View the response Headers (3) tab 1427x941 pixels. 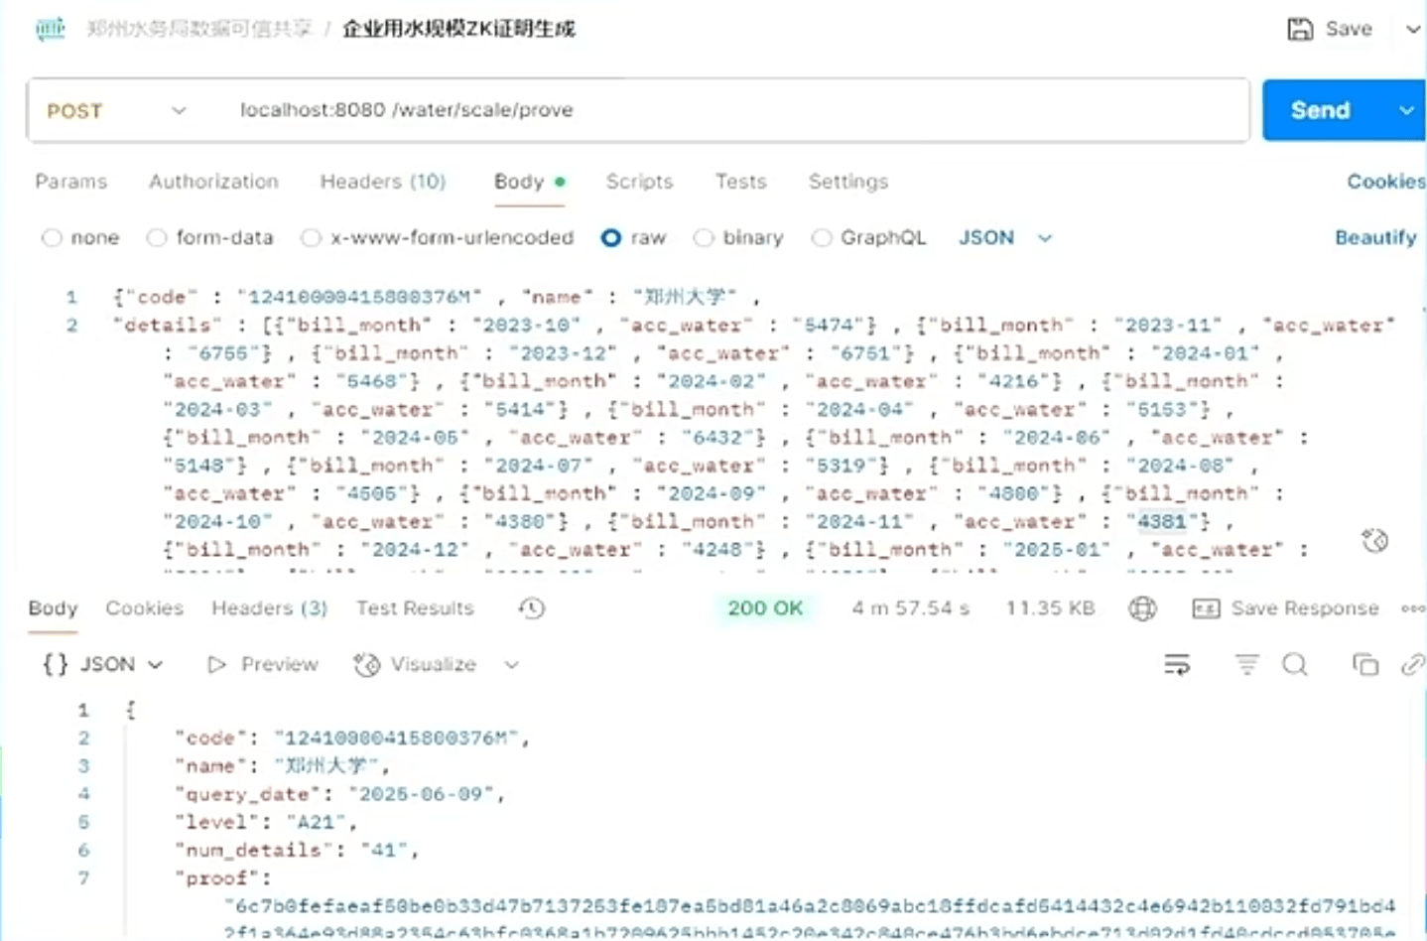tap(269, 608)
